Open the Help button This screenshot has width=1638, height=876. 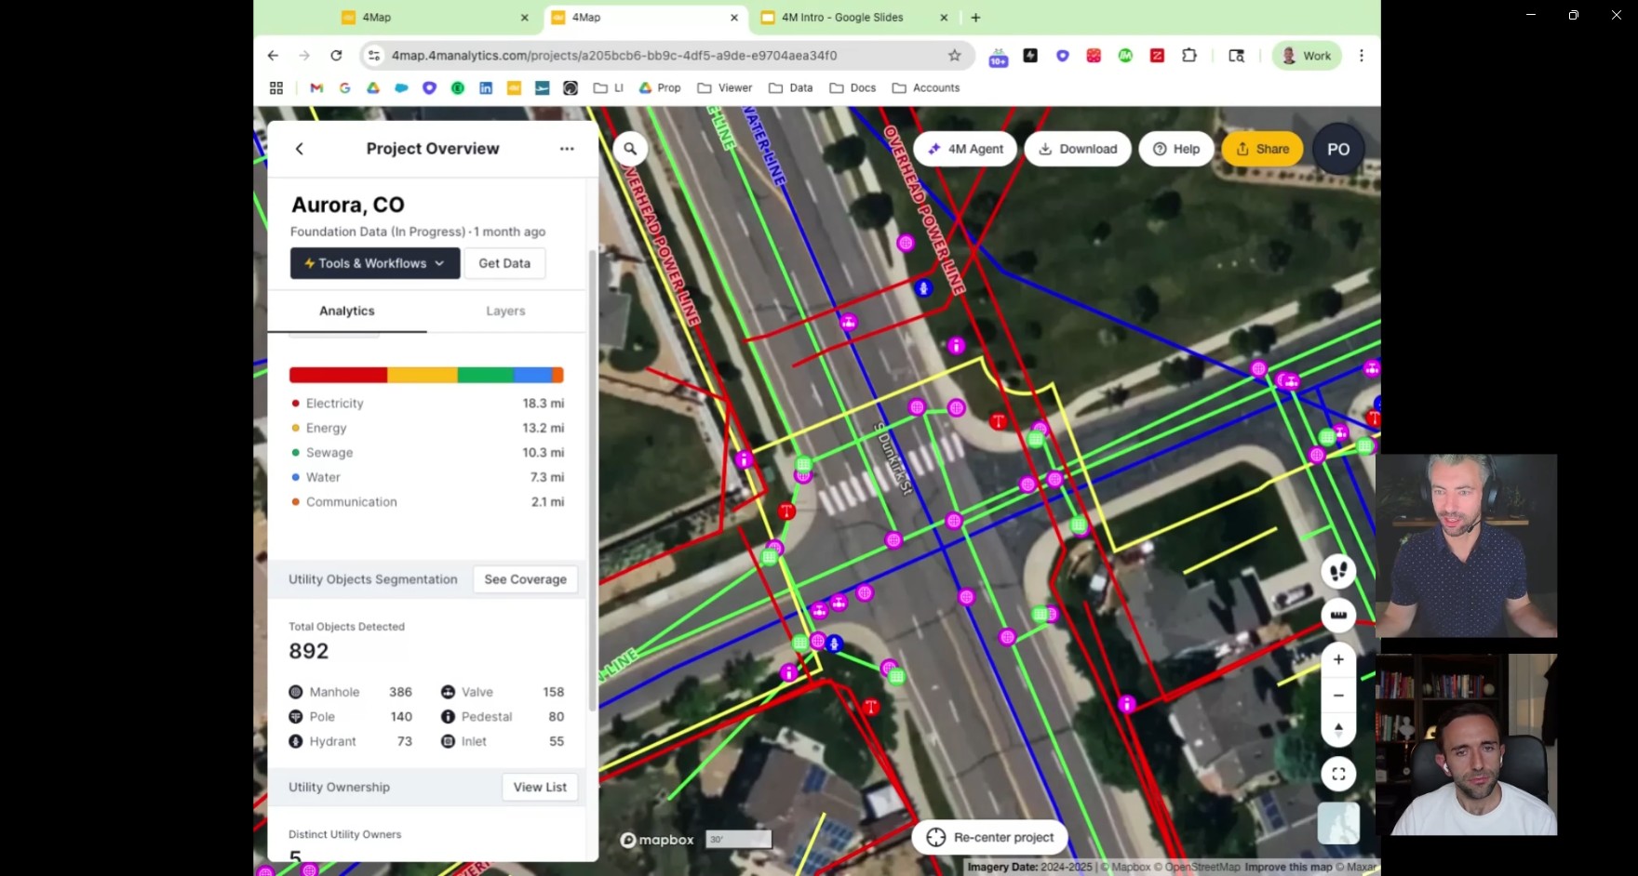[1176, 149]
